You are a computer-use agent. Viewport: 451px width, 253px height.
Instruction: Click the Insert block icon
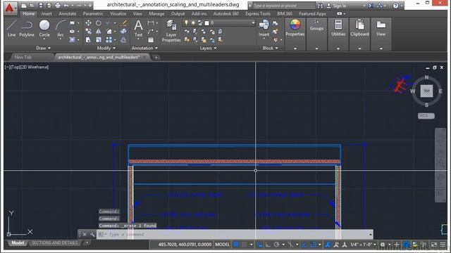[264, 28]
